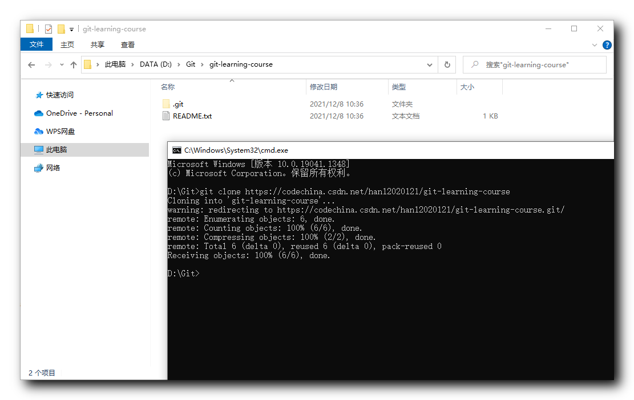This screenshot has height=400, width=634.
Task: Open 网络 in the navigation pane
Action: 53,168
